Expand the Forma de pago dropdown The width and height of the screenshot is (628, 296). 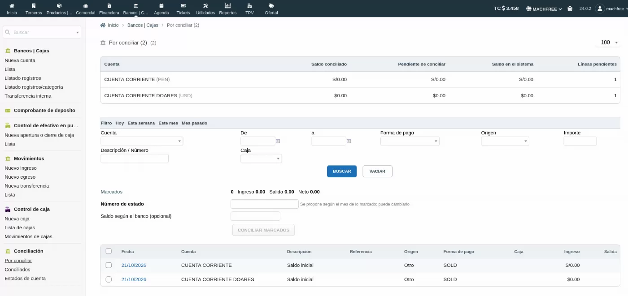tap(410, 141)
